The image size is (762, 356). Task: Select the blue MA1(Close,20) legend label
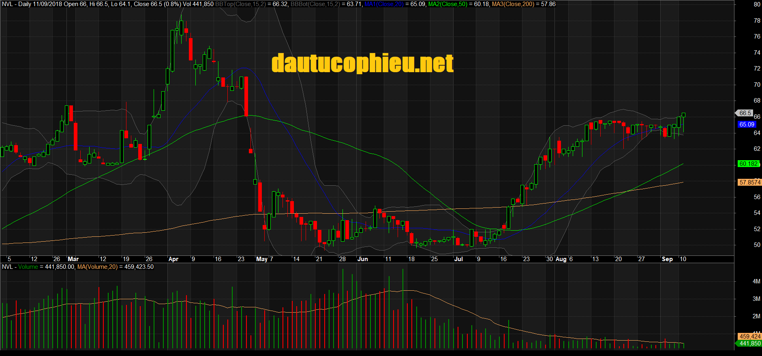pos(384,4)
